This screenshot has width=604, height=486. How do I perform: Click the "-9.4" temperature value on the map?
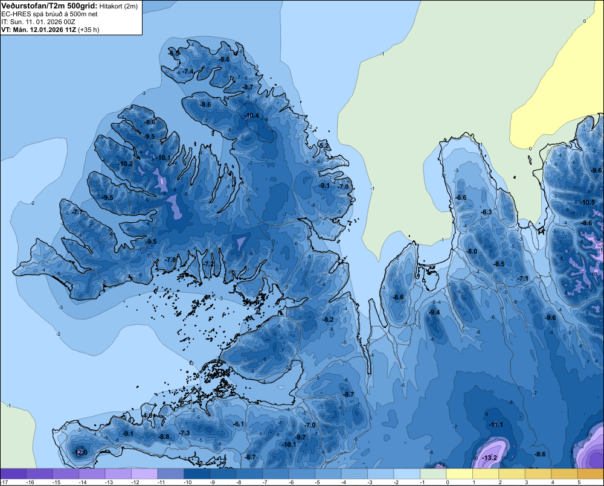434,312
